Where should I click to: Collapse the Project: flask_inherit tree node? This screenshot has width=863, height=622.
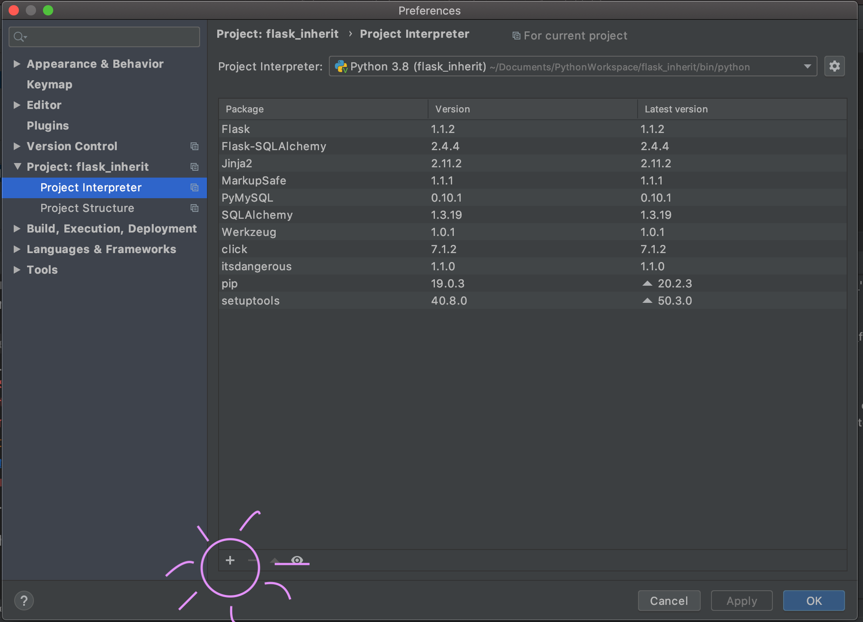pyautogui.click(x=17, y=167)
